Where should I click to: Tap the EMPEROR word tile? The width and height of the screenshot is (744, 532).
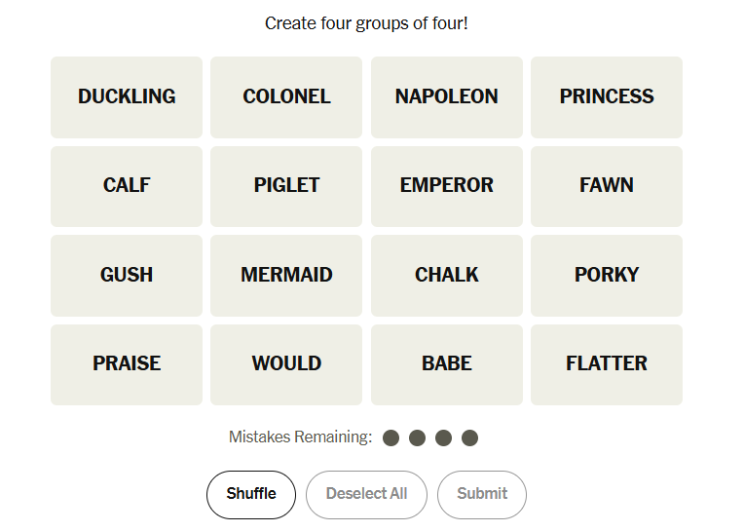[446, 185]
